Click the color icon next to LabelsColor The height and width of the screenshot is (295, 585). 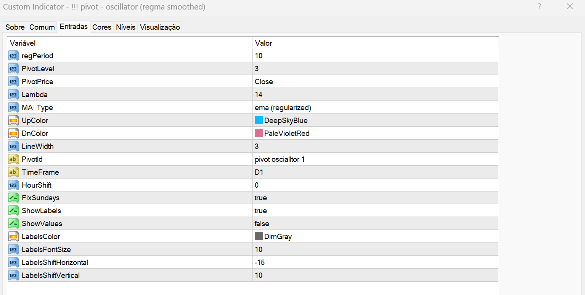14,237
